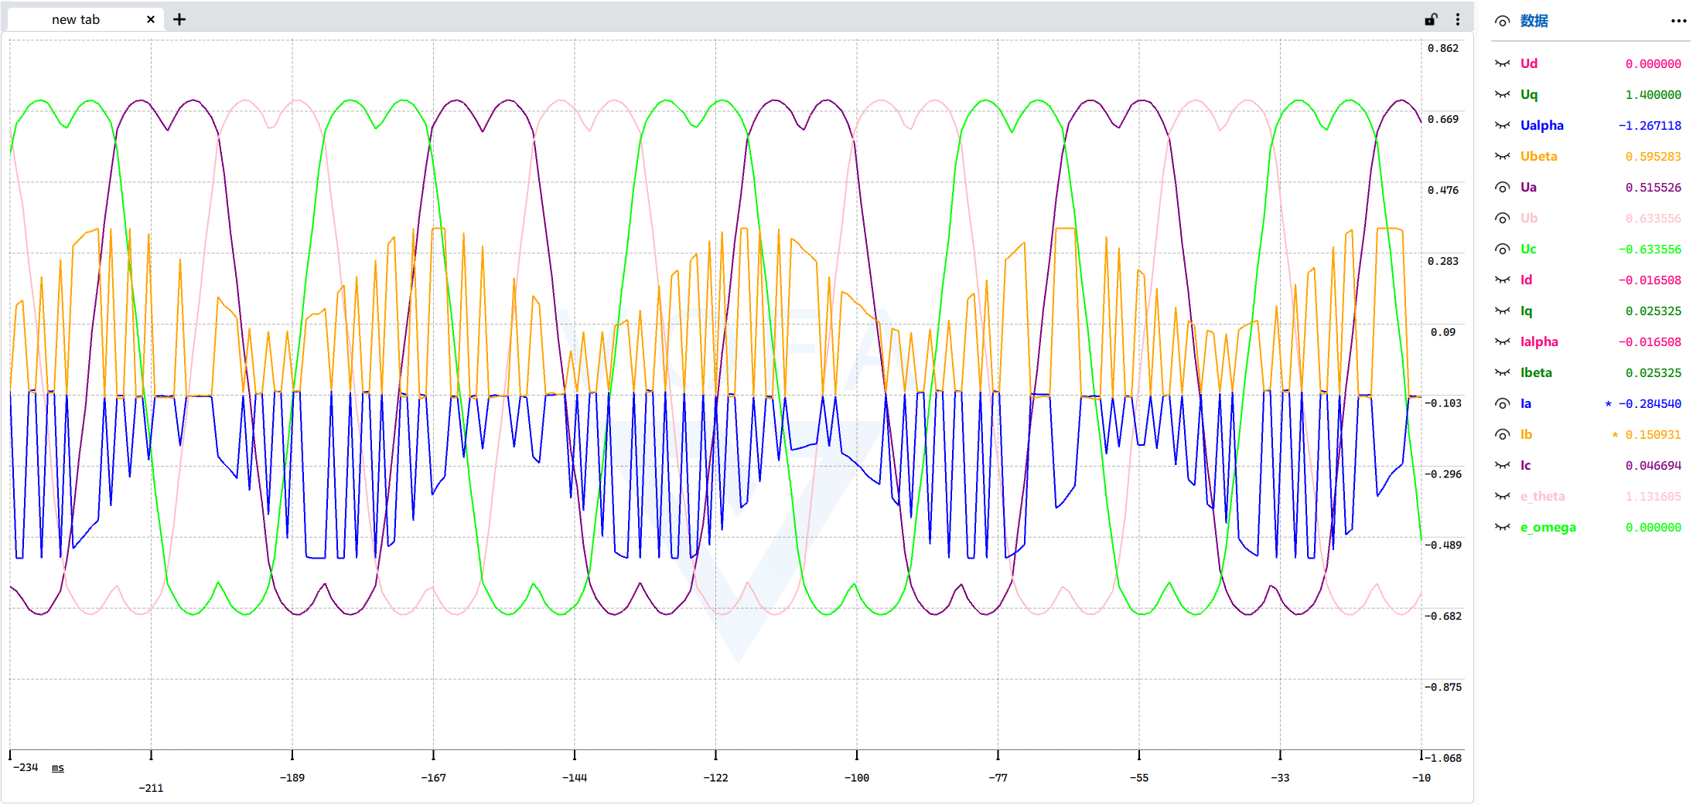Viewport: 1703px width, 805px height.
Task: Click the ms time unit label
Action: (58, 767)
